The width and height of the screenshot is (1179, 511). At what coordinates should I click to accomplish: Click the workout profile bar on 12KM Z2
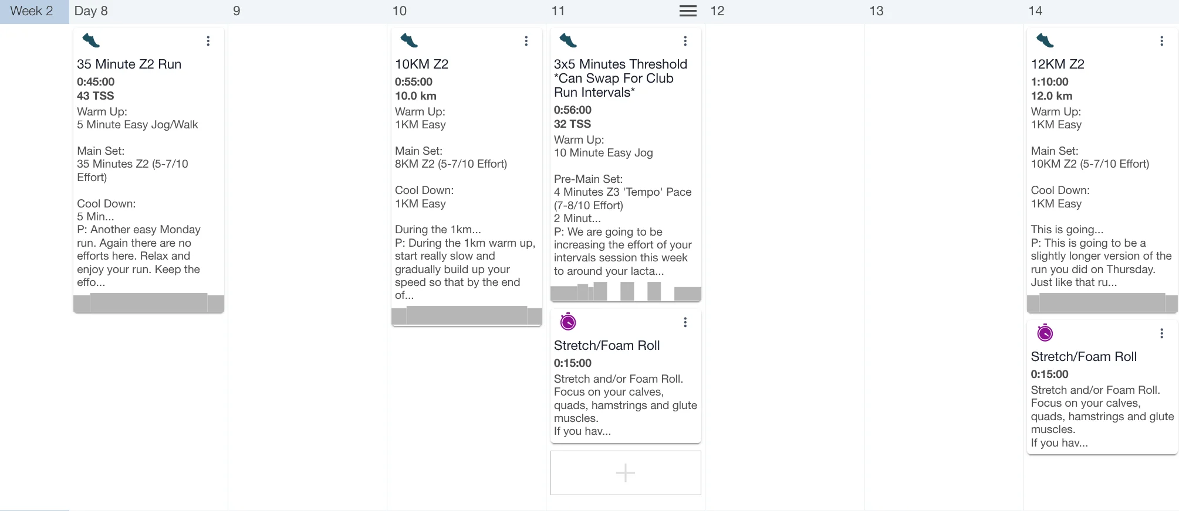click(1102, 302)
